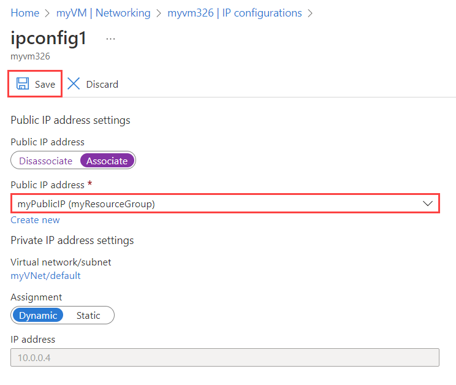
Task: Click the Discard X icon
Action: [74, 83]
